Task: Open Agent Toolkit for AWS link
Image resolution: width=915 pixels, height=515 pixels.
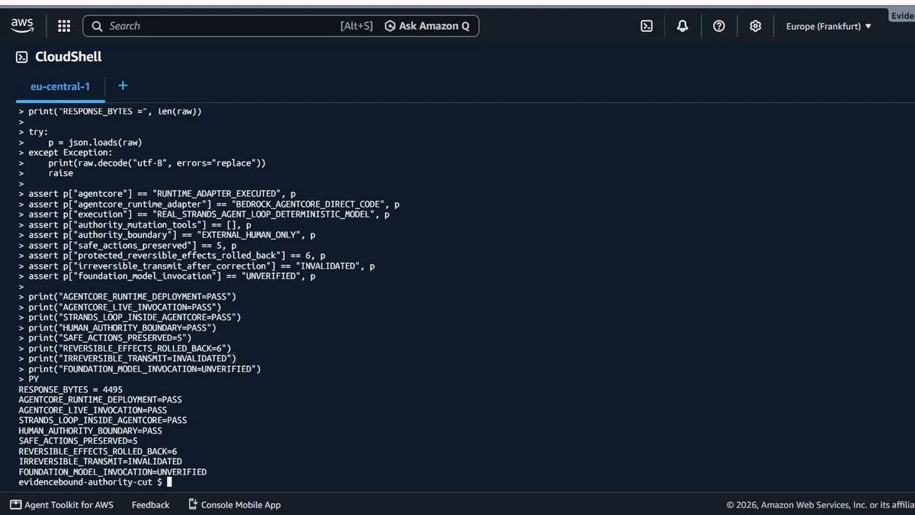Action: (x=69, y=504)
